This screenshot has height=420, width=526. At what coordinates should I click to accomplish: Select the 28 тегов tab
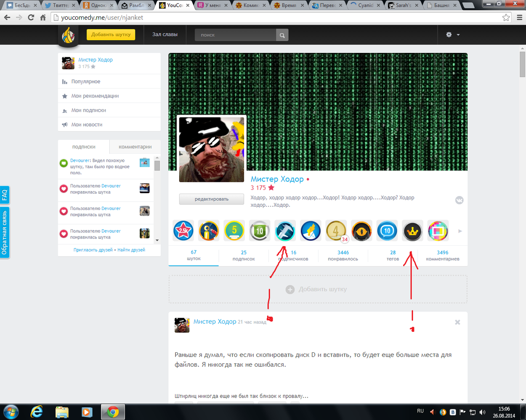click(x=393, y=255)
